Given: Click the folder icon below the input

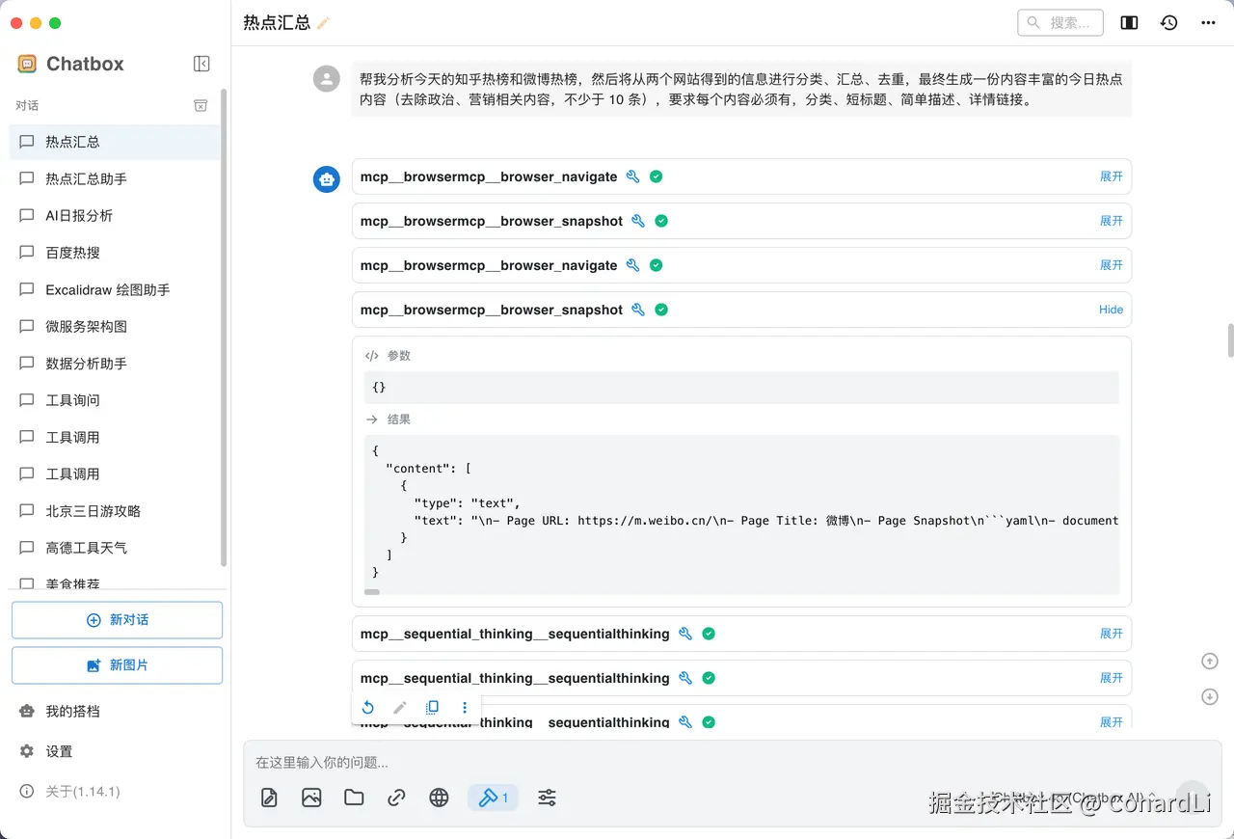Looking at the screenshot, I should click(x=354, y=798).
